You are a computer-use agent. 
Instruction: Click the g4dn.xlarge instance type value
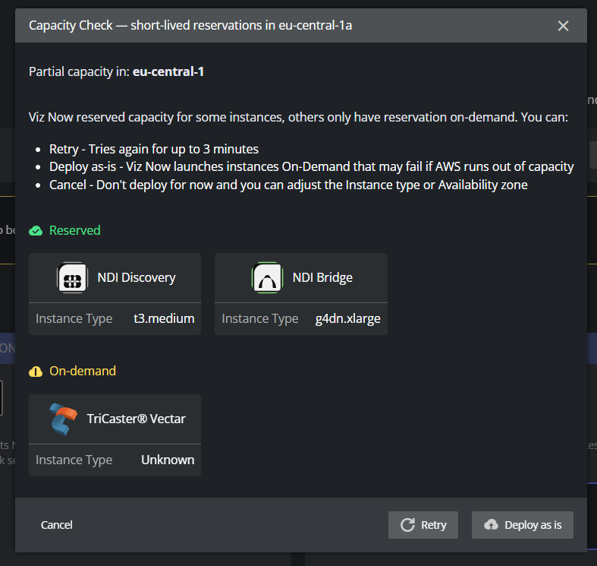tap(347, 318)
